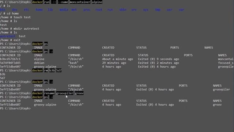This screenshot has height=132, width=234.
Task: Click 'About a minute ago' created value
Action: pyautogui.click(x=117, y=59)
